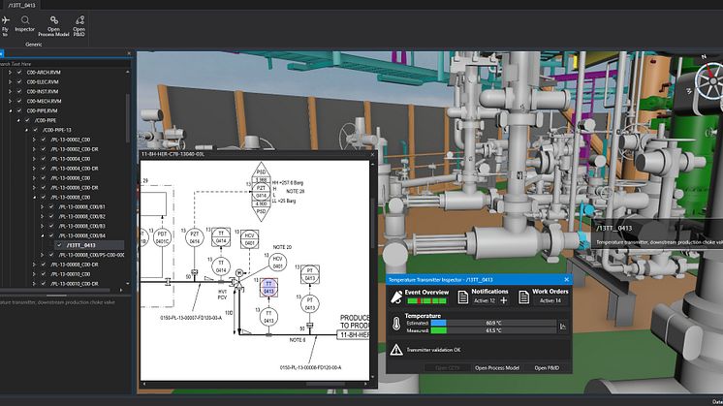This screenshot has width=723, height=406.
Task: Add a notification with the plus icon
Action: point(504,300)
